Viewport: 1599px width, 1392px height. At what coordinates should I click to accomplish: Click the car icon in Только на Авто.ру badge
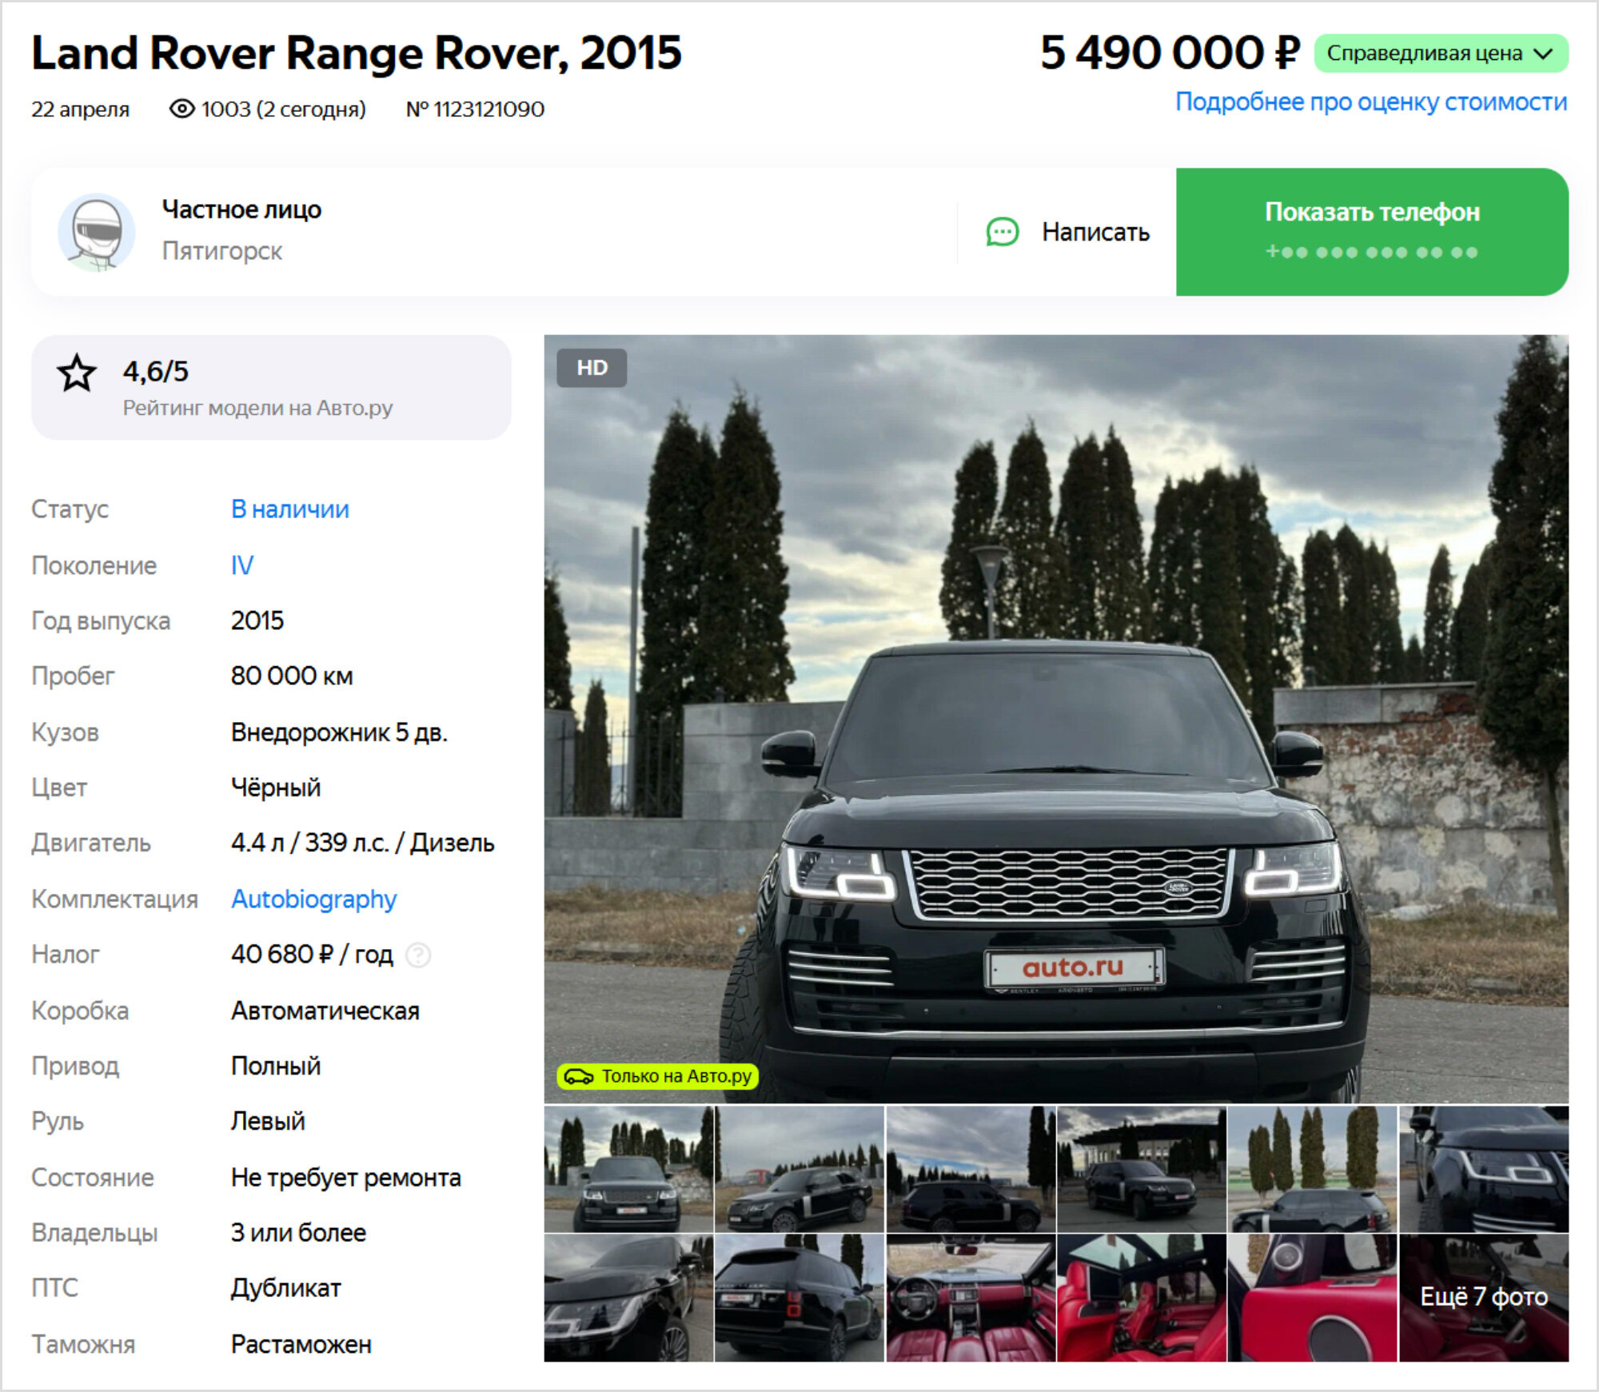579,1076
